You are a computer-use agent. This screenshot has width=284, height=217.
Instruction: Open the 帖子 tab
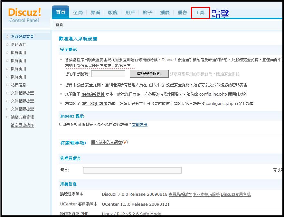pyautogui.click(x=147, y=13)
